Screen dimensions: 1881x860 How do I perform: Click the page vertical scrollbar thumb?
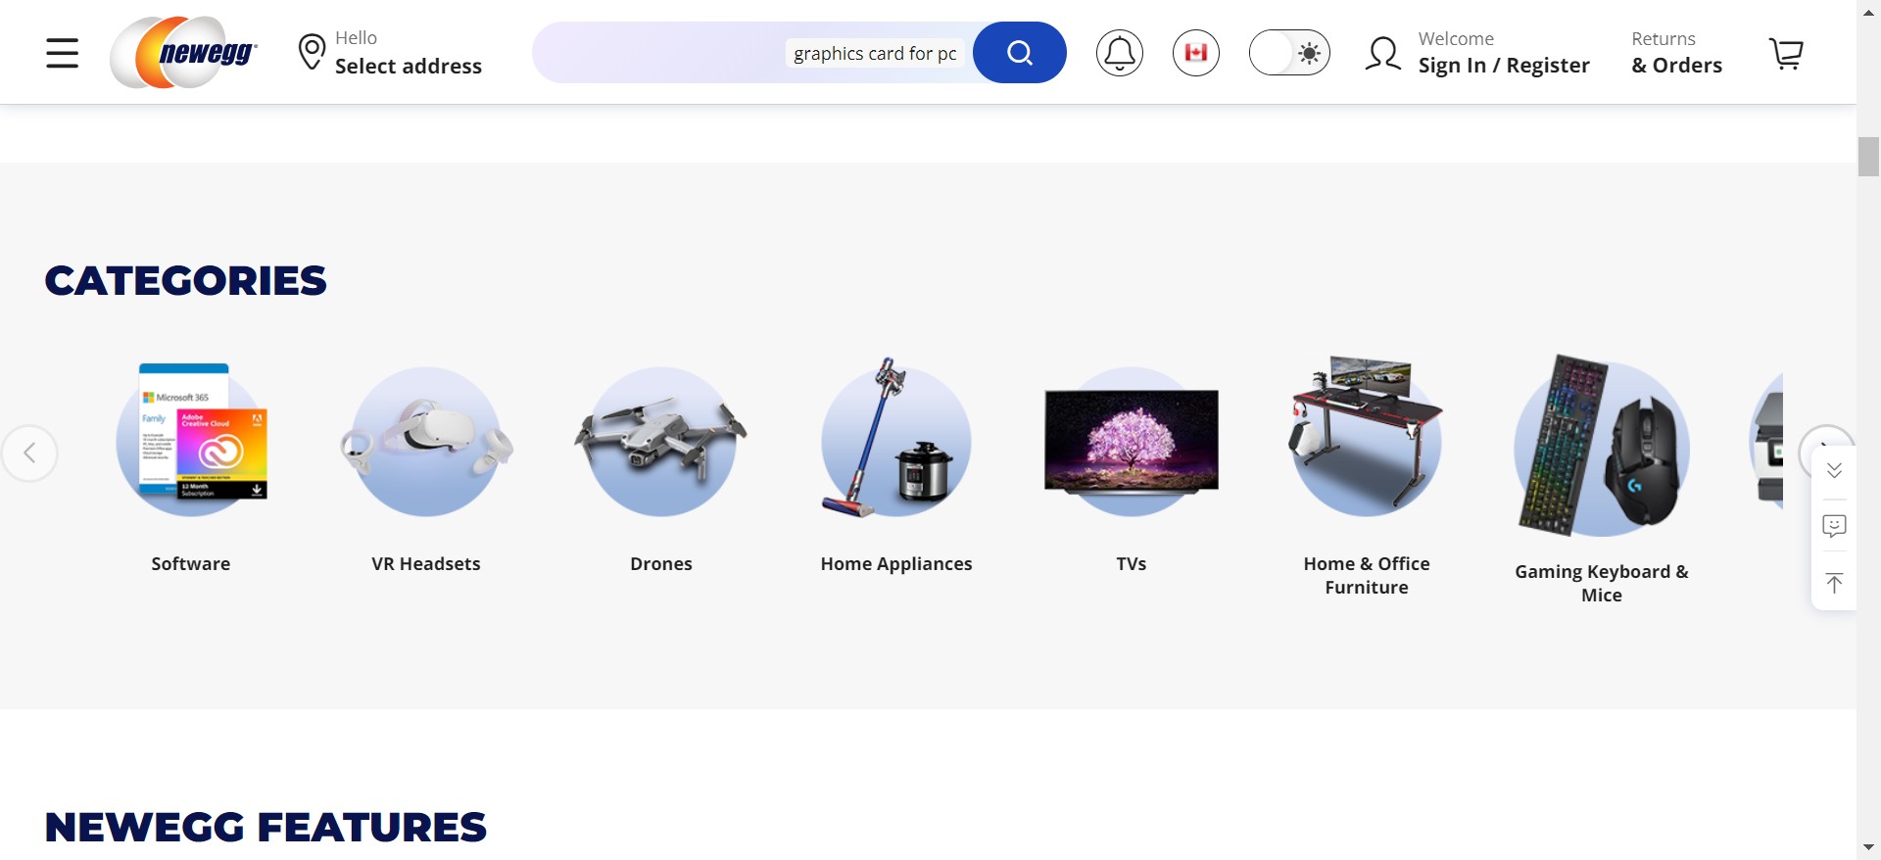coord(1867,157)
